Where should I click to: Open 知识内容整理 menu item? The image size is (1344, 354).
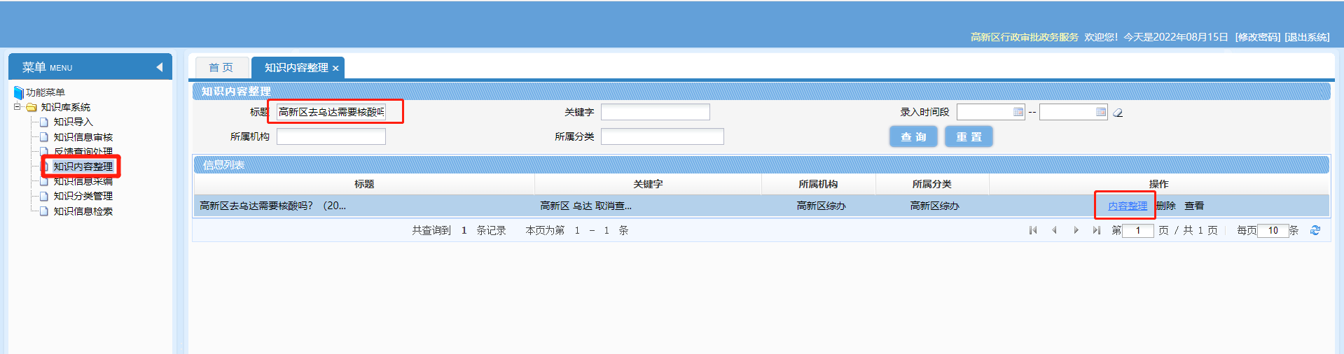point(83,167)
